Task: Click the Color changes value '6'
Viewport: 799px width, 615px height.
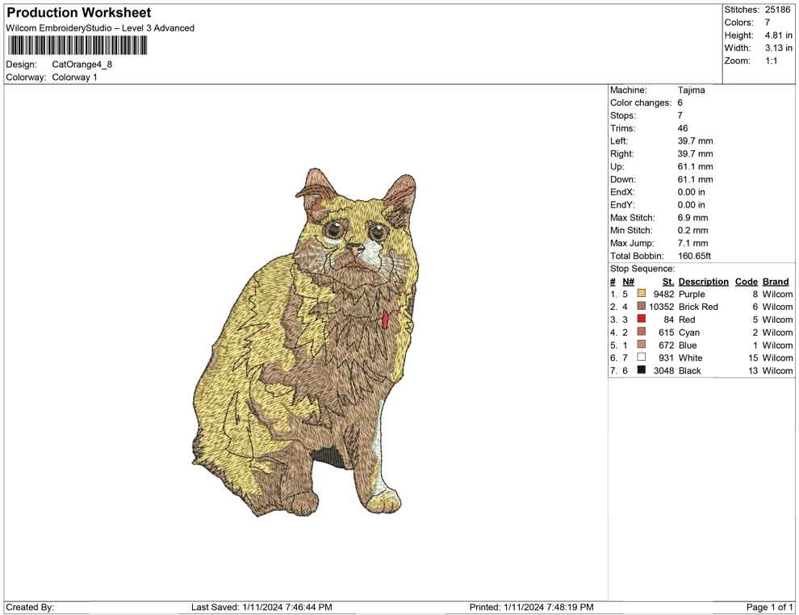Action: coord(680,103)
